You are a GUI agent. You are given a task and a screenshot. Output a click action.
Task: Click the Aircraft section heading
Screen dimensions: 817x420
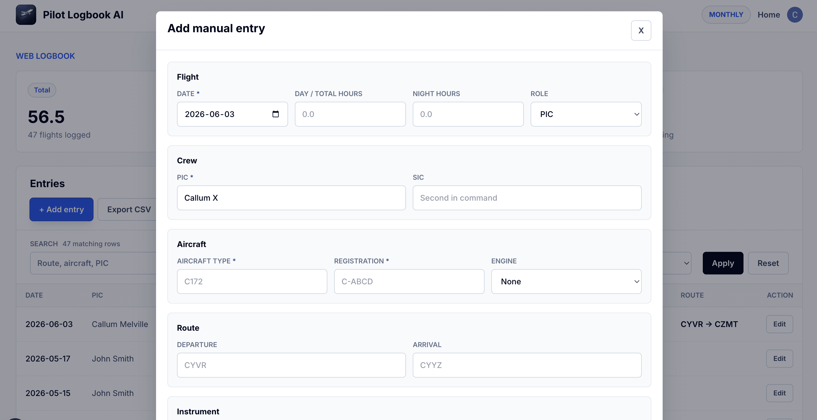point(191,244)
